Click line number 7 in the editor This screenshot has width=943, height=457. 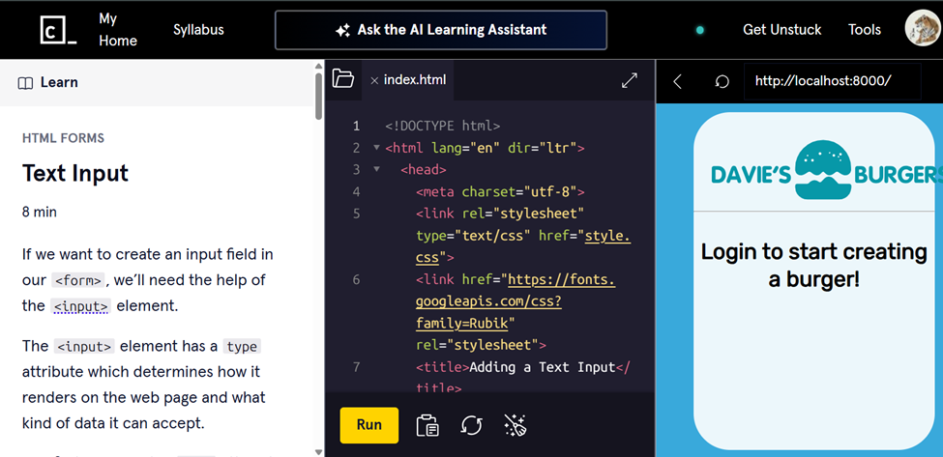[357, 367]
